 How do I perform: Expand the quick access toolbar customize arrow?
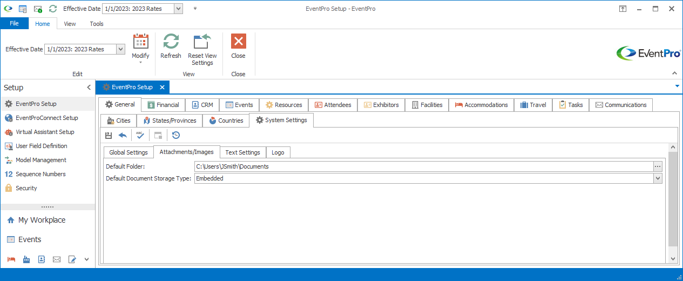pyautogui.click(x=194, y=9)
